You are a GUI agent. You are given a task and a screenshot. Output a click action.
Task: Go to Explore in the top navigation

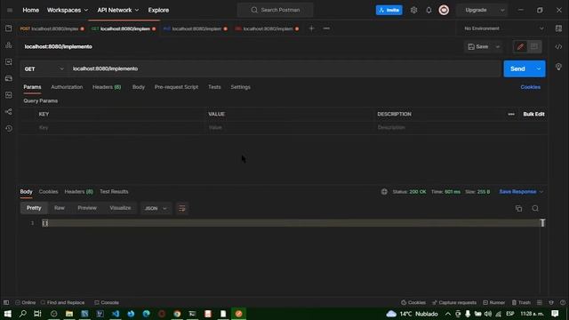tap(158, 10)
